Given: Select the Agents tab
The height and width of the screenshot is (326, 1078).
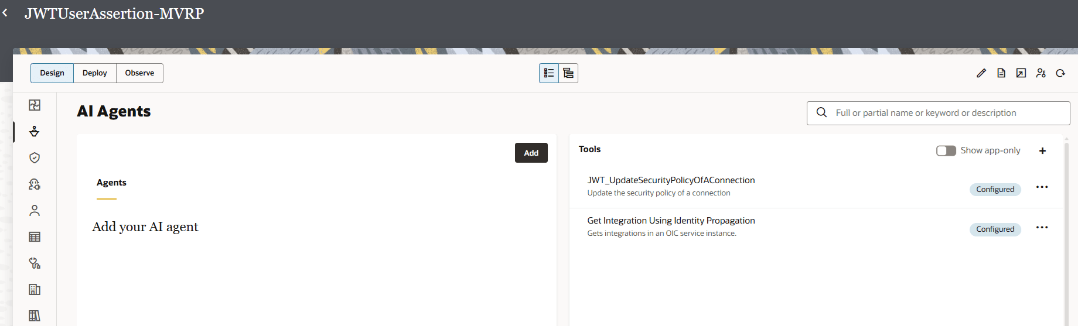Looking at the screenshot, I should pos(111,183).
